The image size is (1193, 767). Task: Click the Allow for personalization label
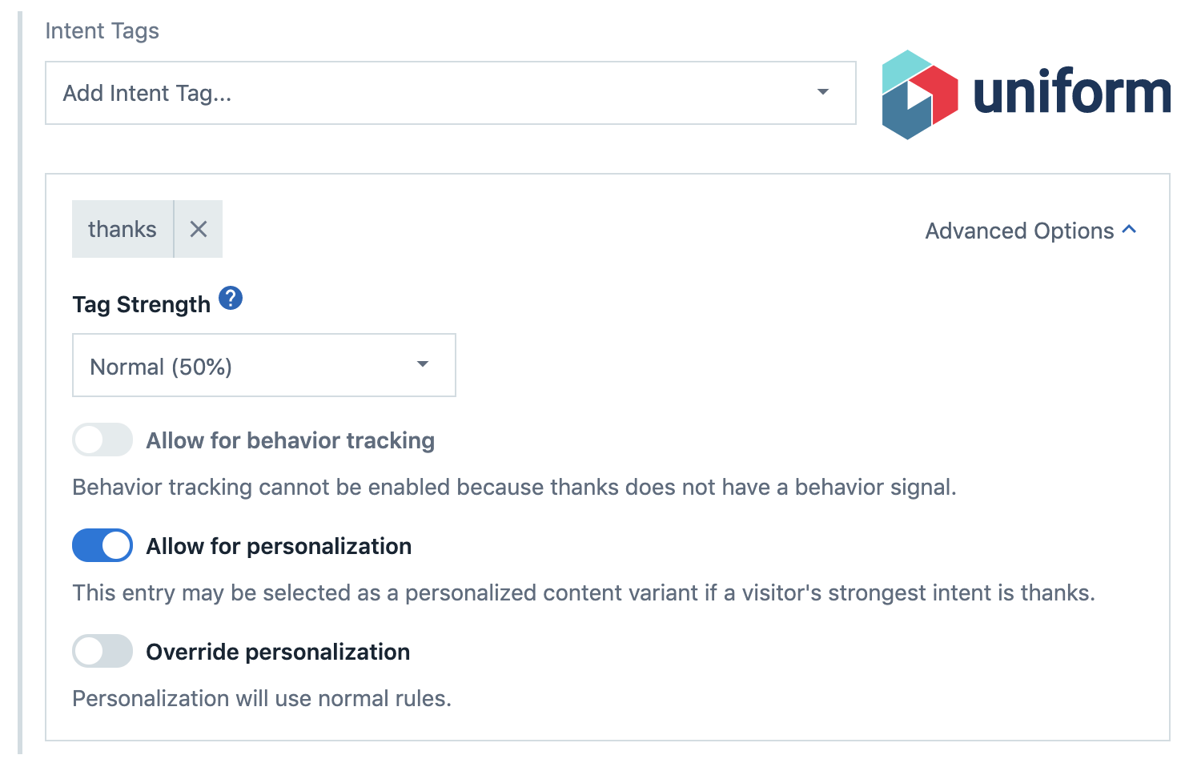279,547
